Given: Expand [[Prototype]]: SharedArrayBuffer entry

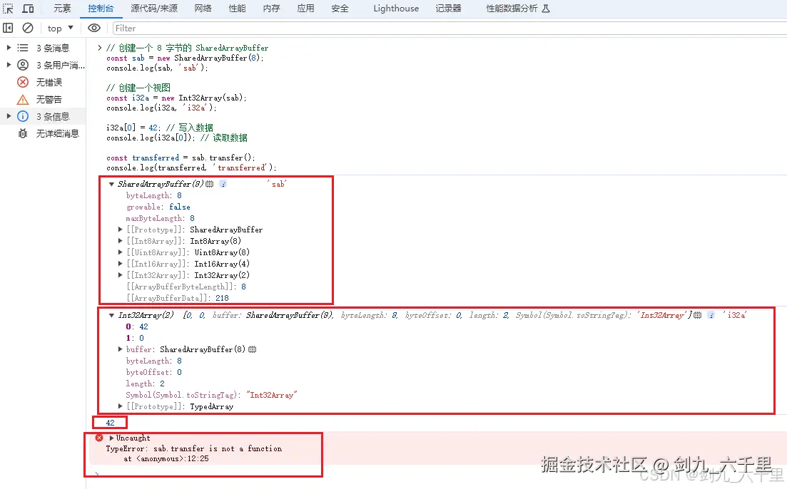Looking at the screenshot, I should tap(121, 230).
